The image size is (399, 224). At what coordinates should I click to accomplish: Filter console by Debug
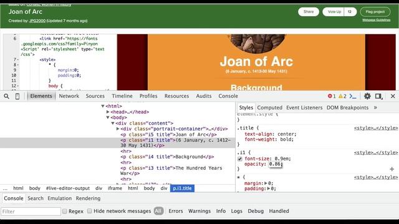coord(256,211)
